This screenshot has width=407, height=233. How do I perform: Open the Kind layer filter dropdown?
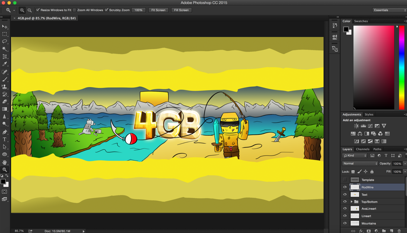coord(355,155)
